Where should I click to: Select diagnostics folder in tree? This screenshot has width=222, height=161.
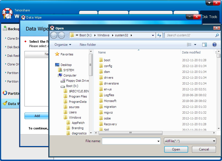[76, 133]
